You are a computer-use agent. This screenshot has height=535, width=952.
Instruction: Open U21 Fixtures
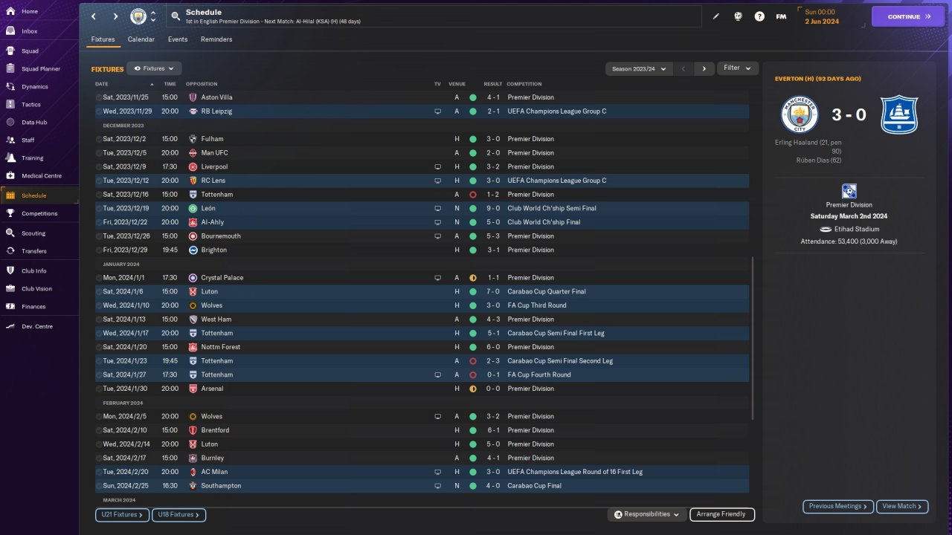pos(122,515)
